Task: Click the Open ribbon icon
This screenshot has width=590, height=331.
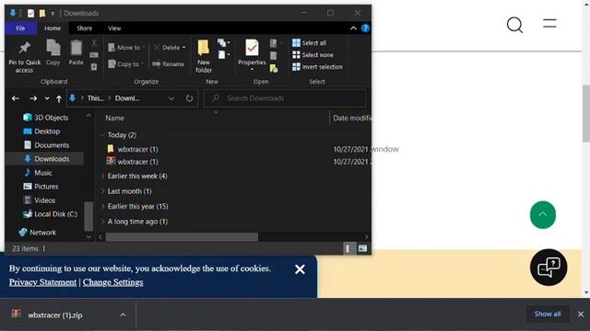Action: (275, 43)
